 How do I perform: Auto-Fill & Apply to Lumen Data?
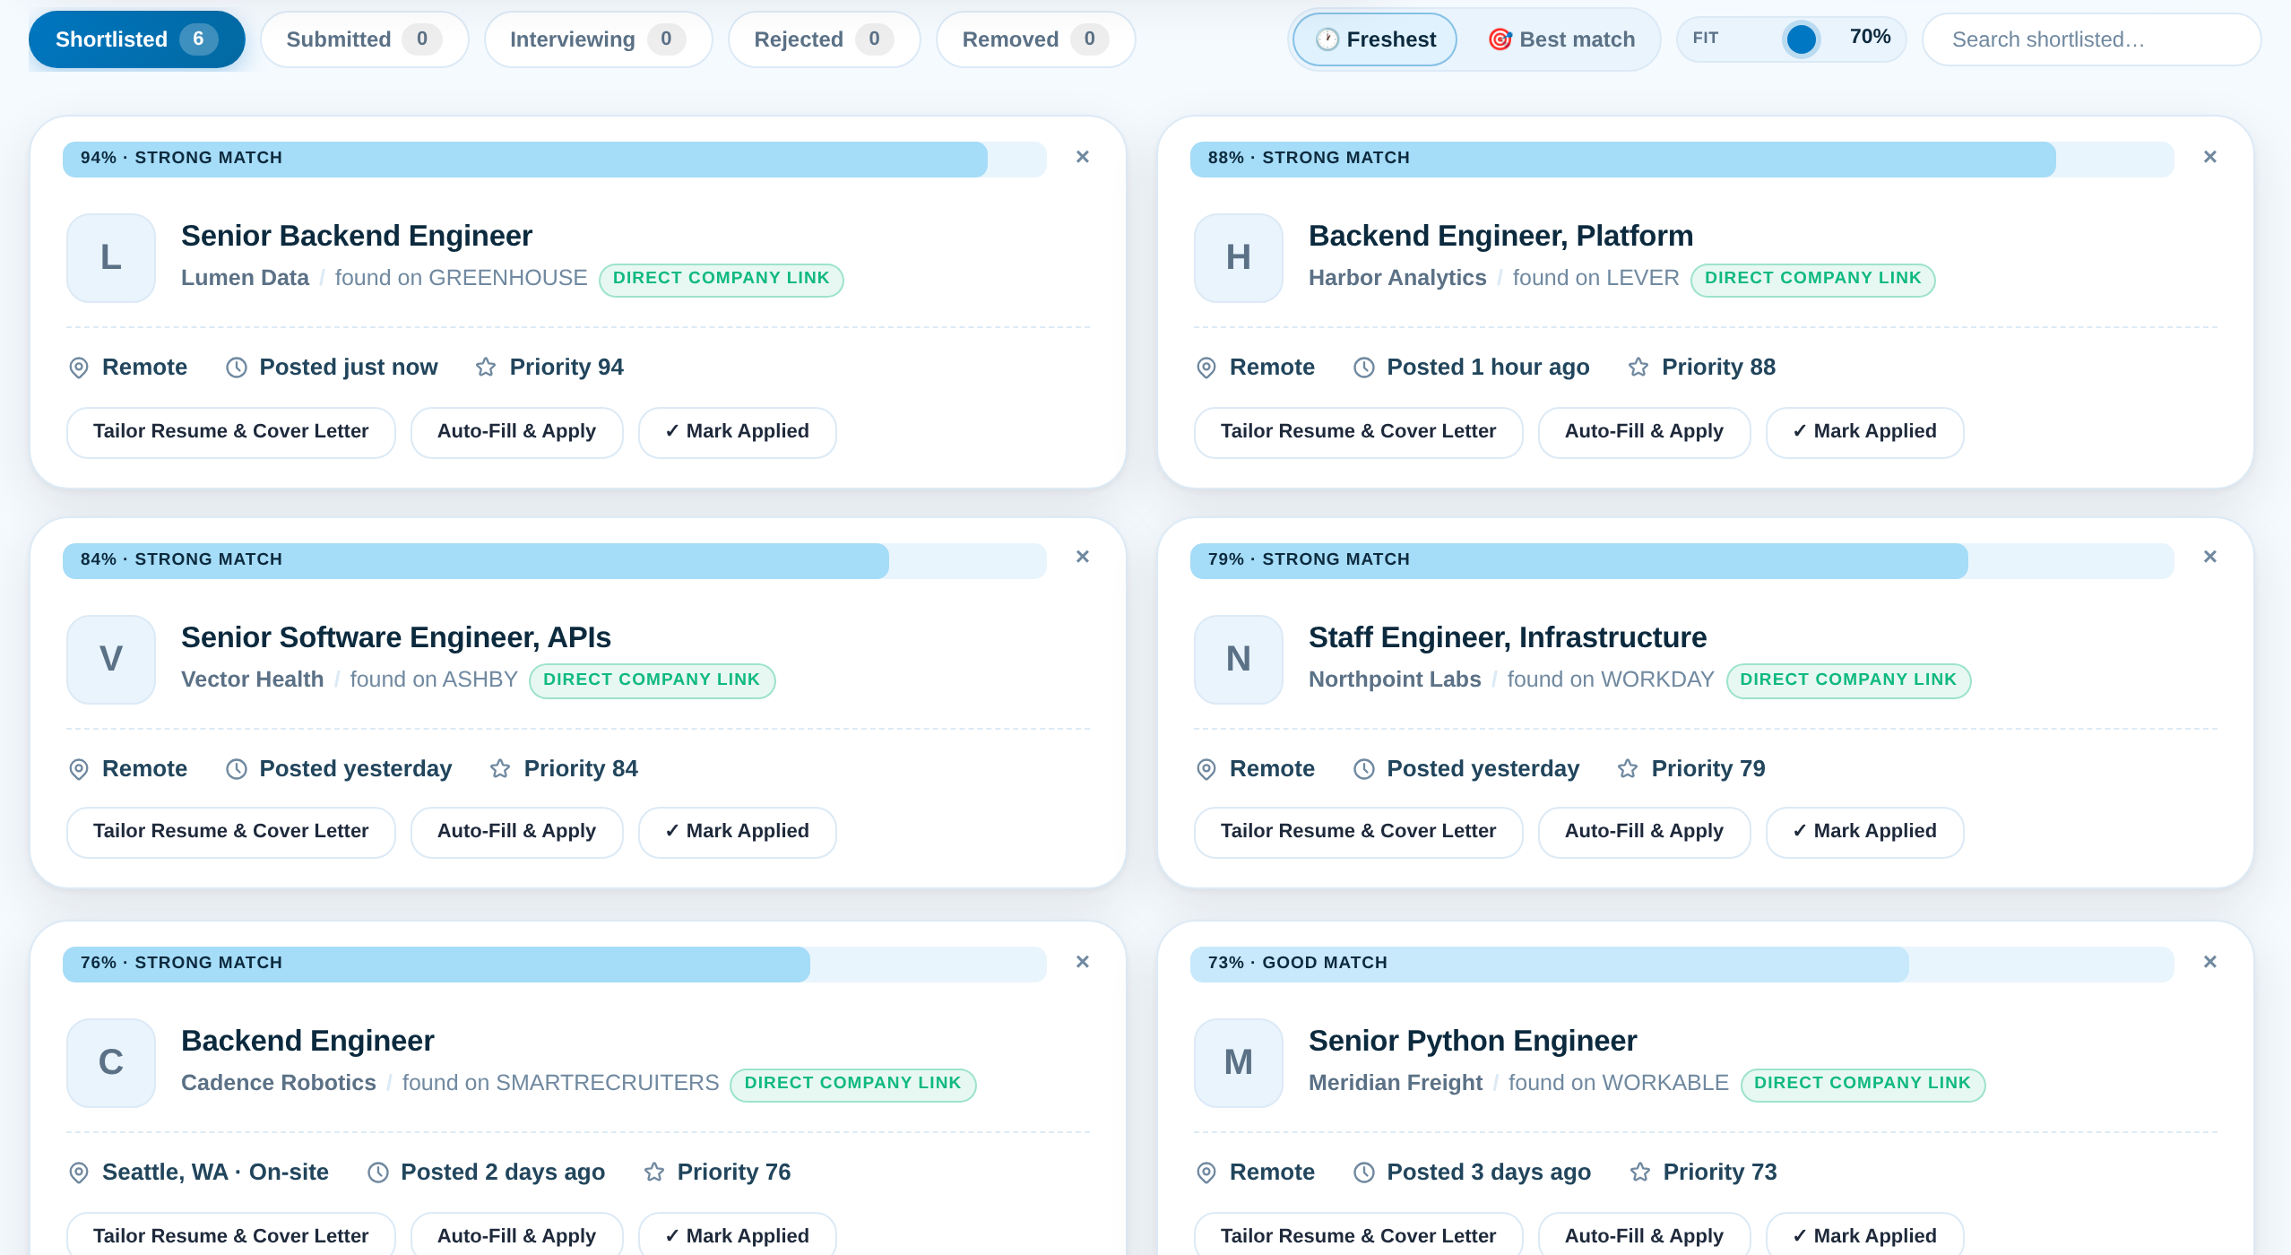click(x=516, y=432)
